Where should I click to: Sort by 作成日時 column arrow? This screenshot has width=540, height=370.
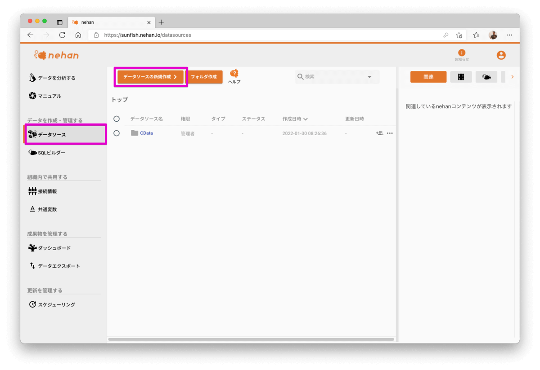click(306, 119)
